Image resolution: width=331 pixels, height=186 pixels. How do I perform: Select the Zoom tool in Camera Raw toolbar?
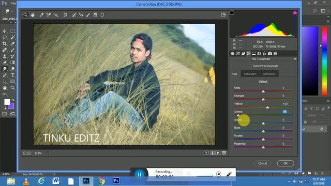click(25, 15)
